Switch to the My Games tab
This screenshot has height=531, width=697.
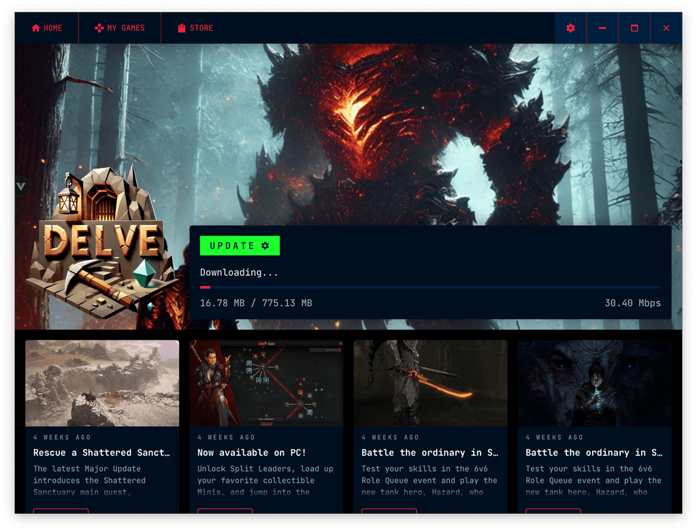119,28
